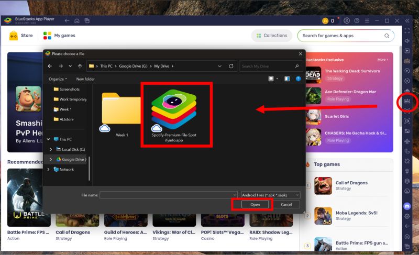Toggle fullscreen icon in side toolbar
This screenshot has height=255, width=419.
pyautogui.click(x=407, y=31)
